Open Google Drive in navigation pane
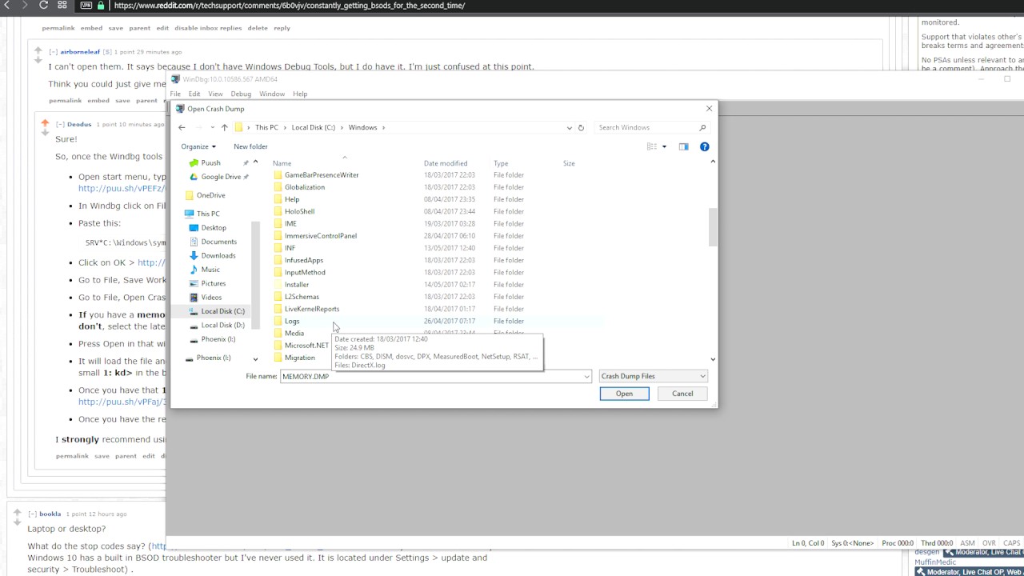 (221, 177)
